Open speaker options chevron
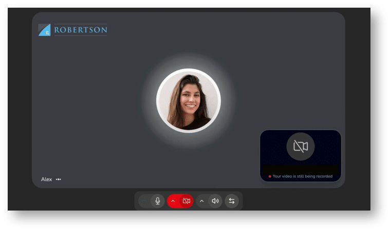This screenshot has width=390, height=230. click(202, 201)
